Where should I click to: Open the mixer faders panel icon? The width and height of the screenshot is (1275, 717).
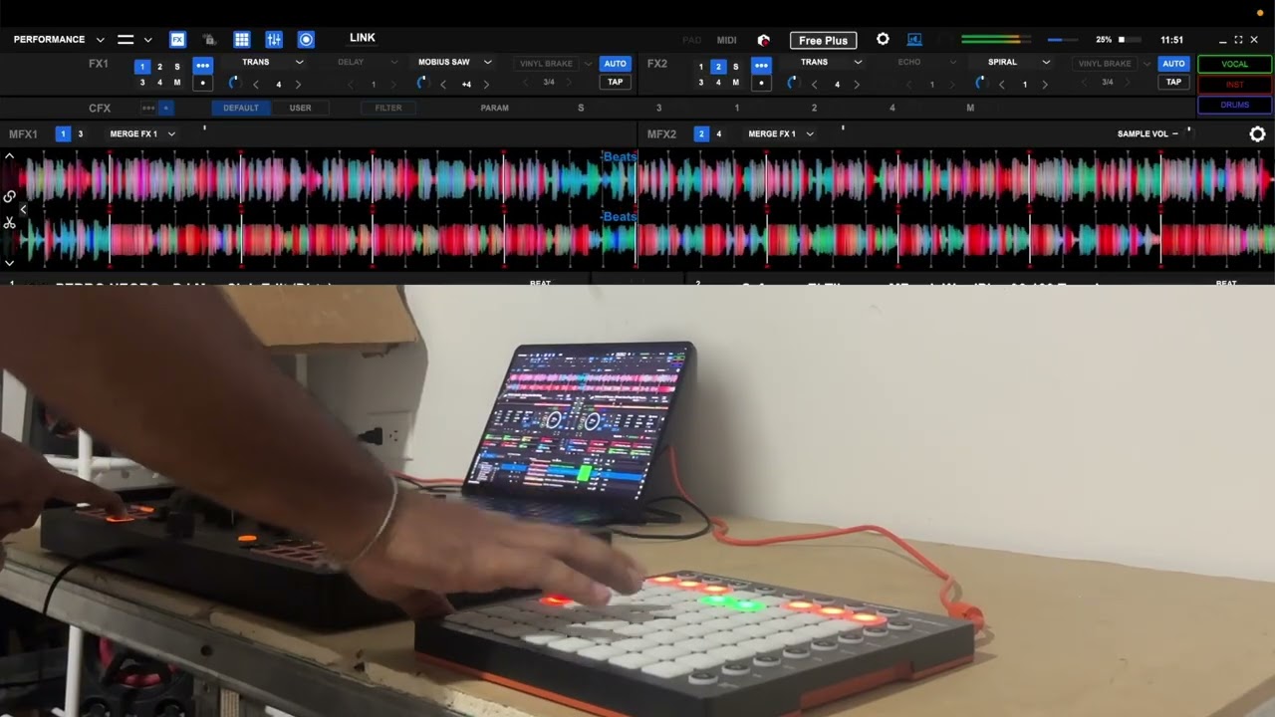[274, 40]
